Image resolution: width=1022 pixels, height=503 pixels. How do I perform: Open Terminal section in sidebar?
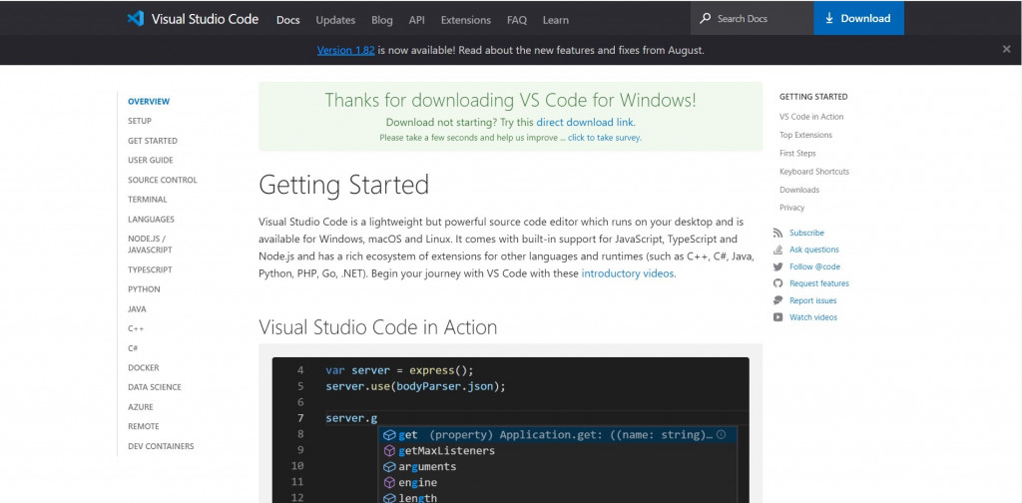[148, 200]
